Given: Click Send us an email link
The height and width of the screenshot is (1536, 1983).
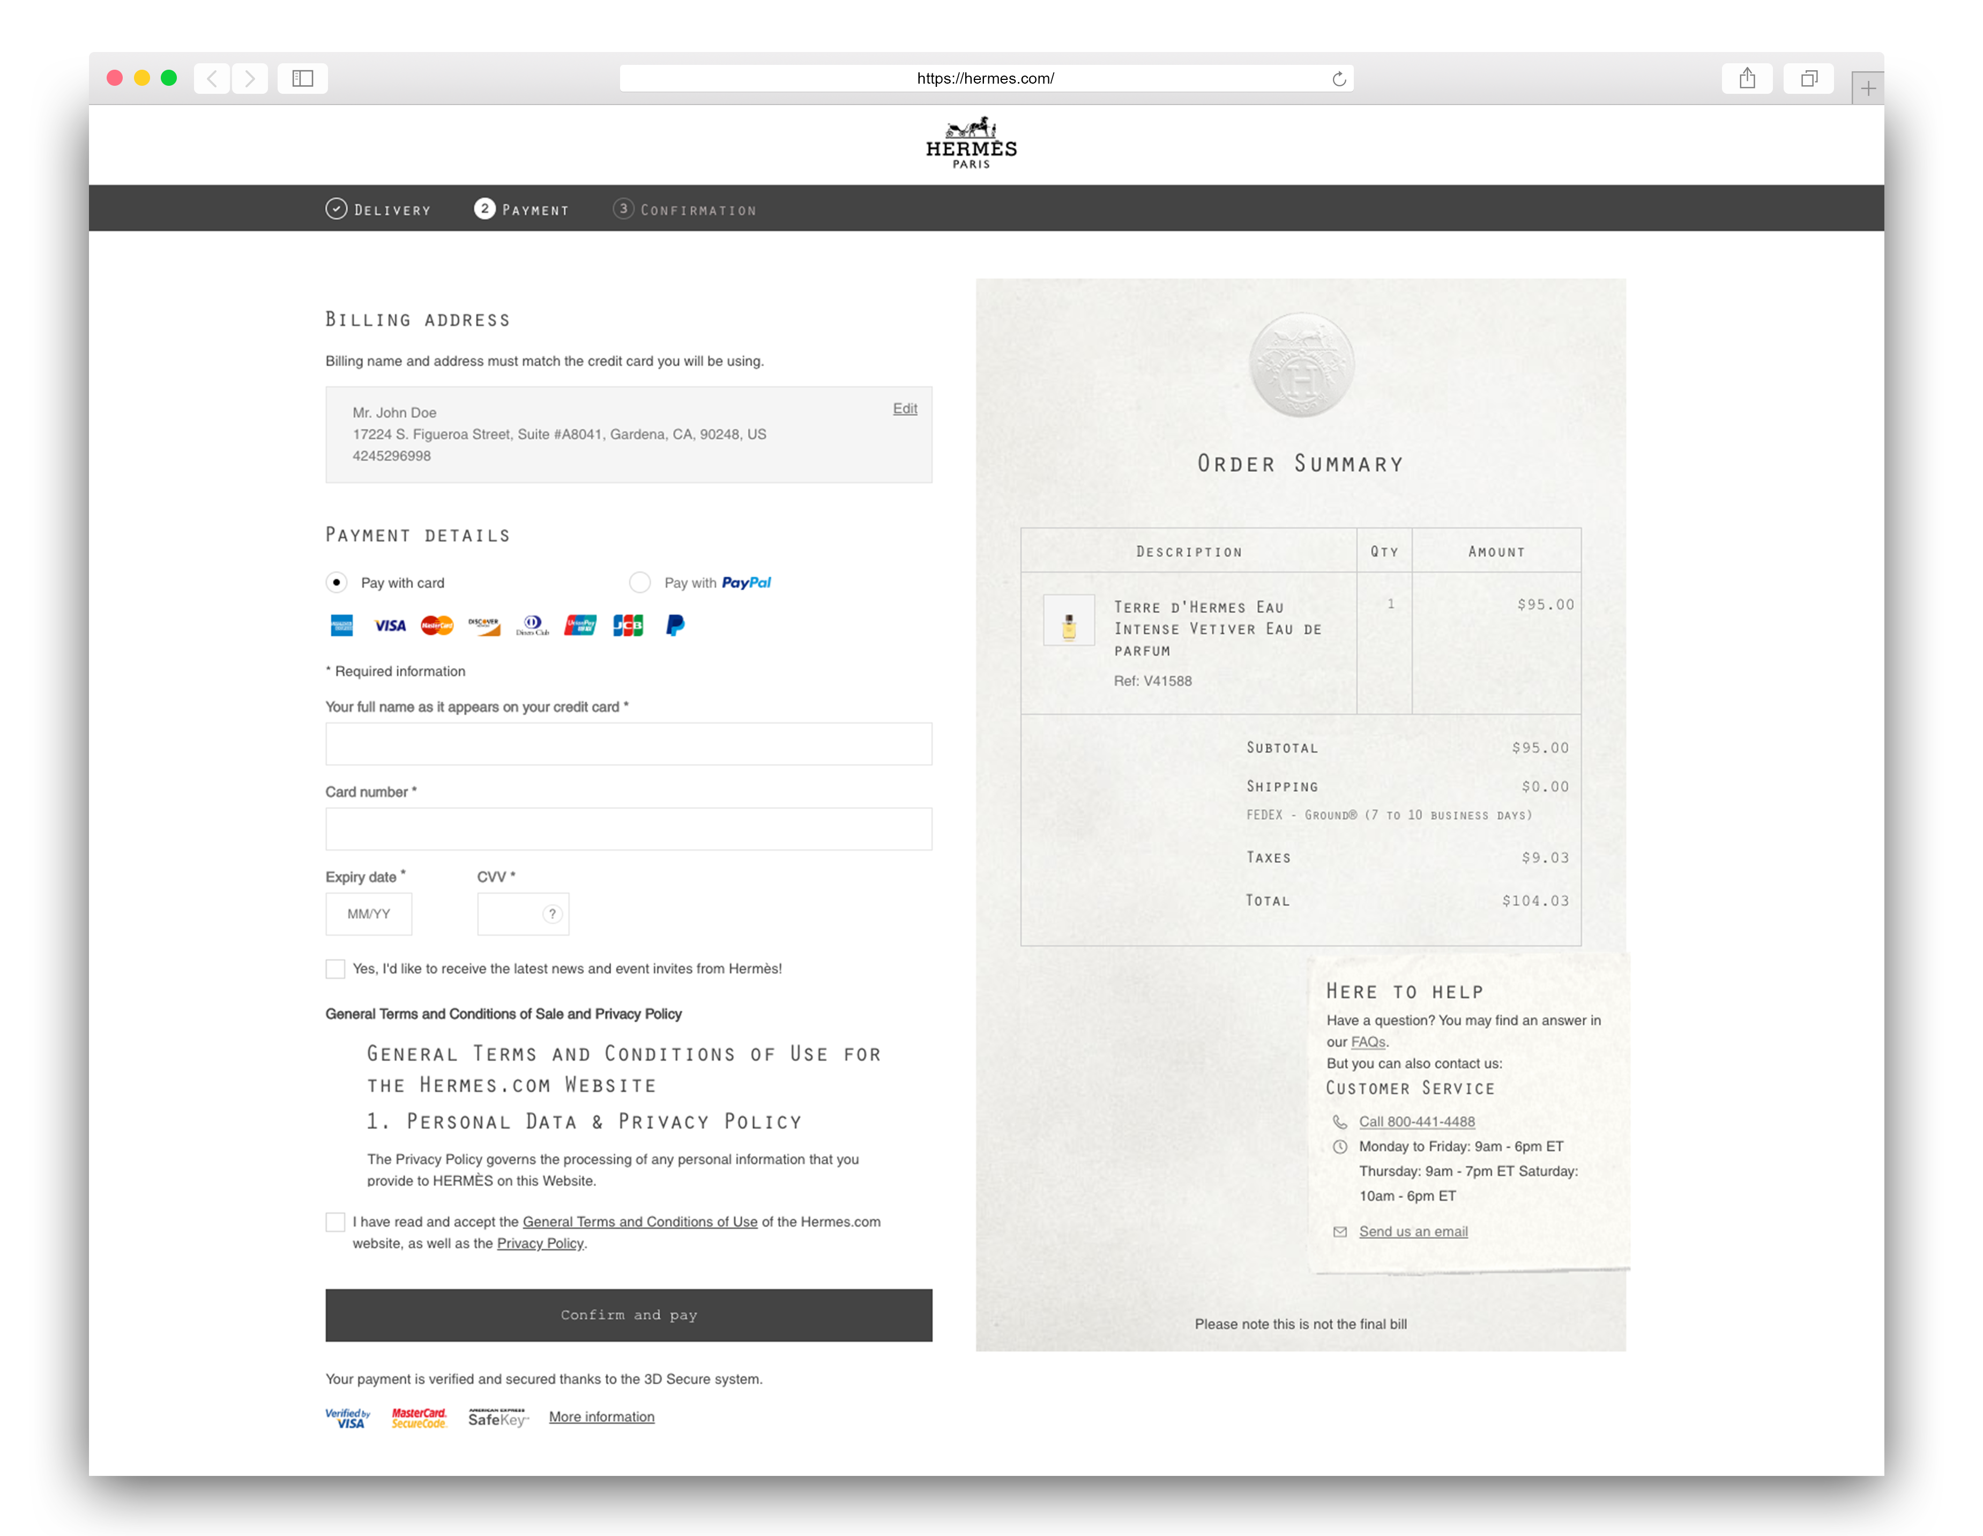Looking at the screenshot, I should click(x=1414, y=1231).
